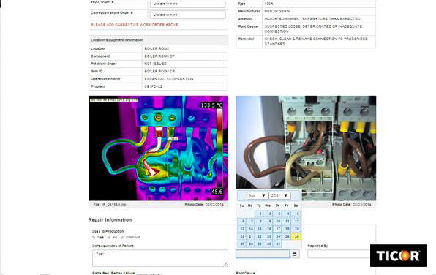Choose Unknown for Loss to Production

[x=121, y=238]
